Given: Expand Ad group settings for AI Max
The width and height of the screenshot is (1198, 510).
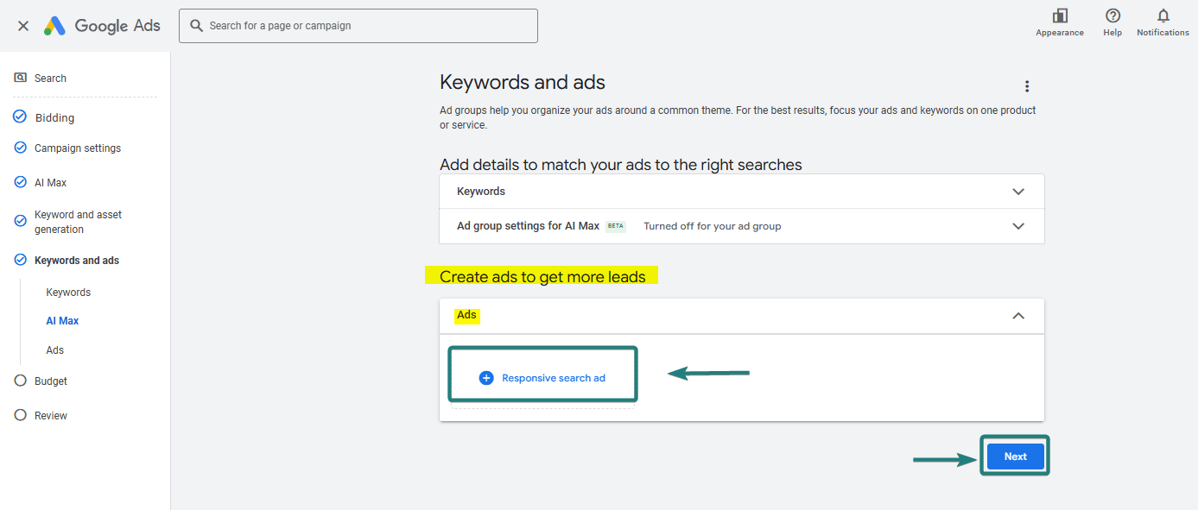Looking at the screenshot, I should 1018,225.
